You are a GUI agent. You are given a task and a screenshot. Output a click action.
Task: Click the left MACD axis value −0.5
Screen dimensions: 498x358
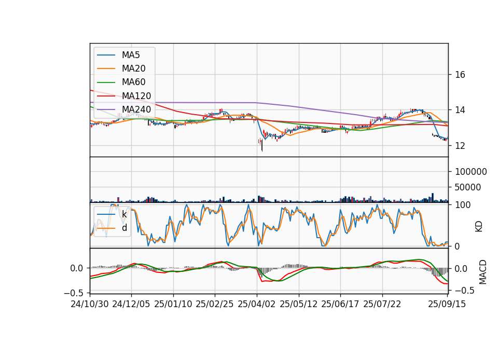tap(74, 293)
